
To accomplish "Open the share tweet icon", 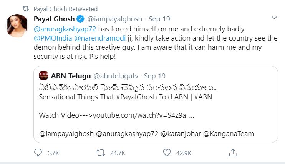I will (233, 153).
